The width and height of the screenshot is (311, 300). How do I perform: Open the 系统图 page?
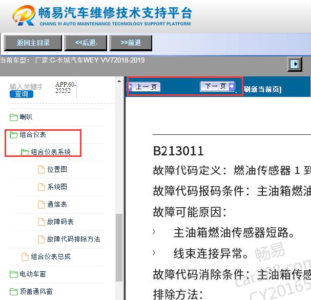(57, 187)
